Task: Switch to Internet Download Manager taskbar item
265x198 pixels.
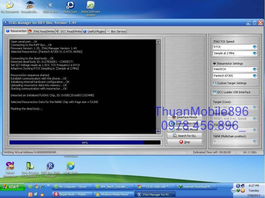Action: tap(197, 187)
